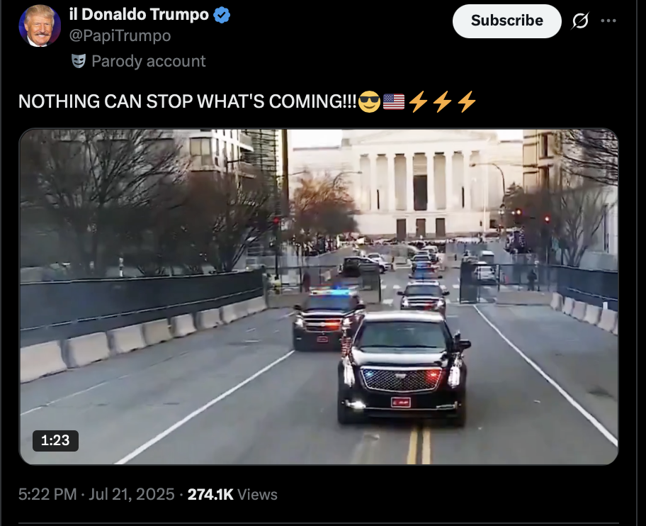Screen dimensions: 646x526
Task: Open the @PapiTrumpo handle link
Action: [x=120, y=36]
